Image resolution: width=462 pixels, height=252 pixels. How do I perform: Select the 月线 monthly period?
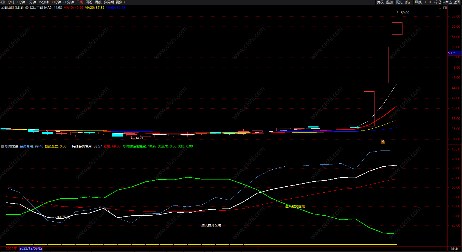tap(98, 2)
